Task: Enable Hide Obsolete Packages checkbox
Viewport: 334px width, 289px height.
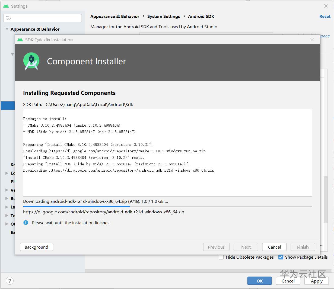Action: (x=221, y=257)
